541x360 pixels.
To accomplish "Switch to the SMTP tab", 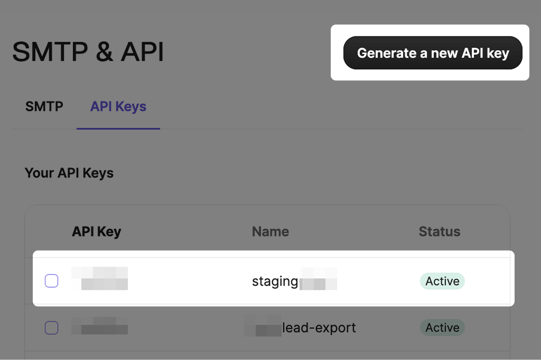I will (x=44, y=107).
